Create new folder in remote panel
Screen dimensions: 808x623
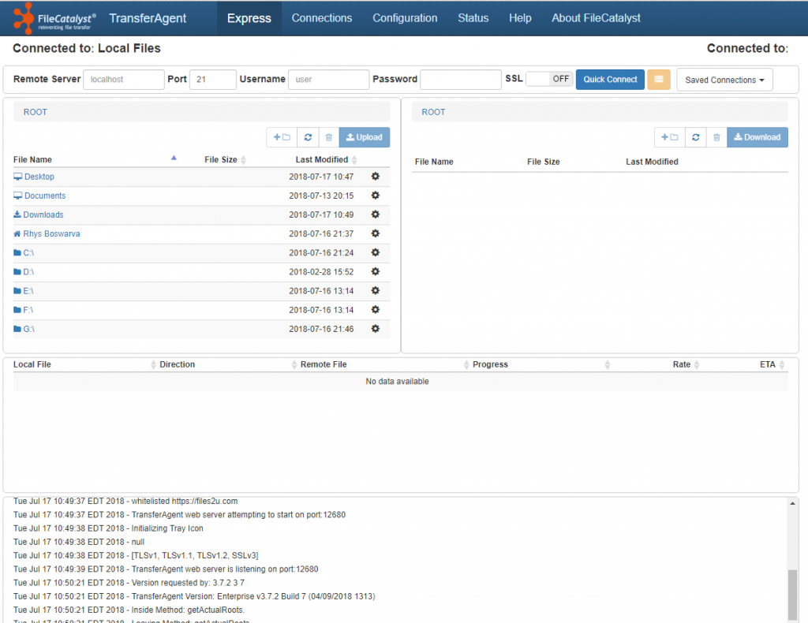[x=669, y=137]
